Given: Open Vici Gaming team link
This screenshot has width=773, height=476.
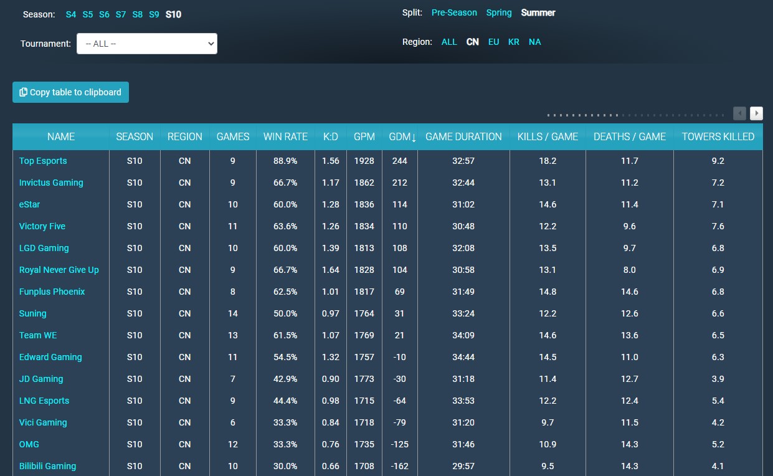Looking at the screenshot, I should (x=43, y=422).
